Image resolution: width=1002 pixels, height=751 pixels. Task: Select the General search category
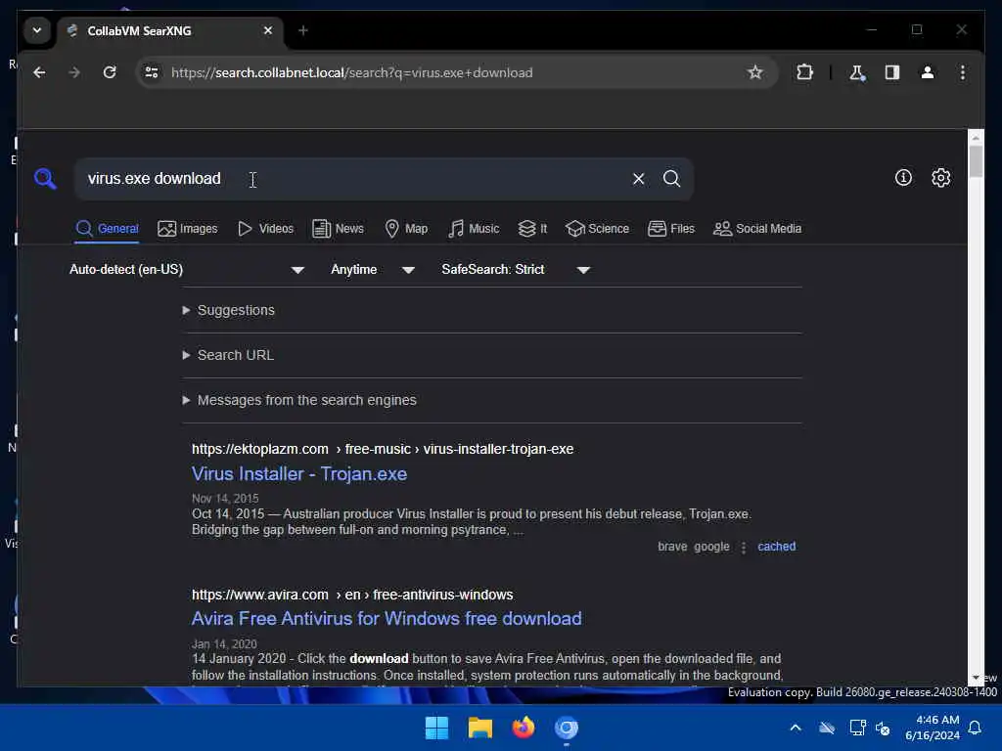pos(107,229)
